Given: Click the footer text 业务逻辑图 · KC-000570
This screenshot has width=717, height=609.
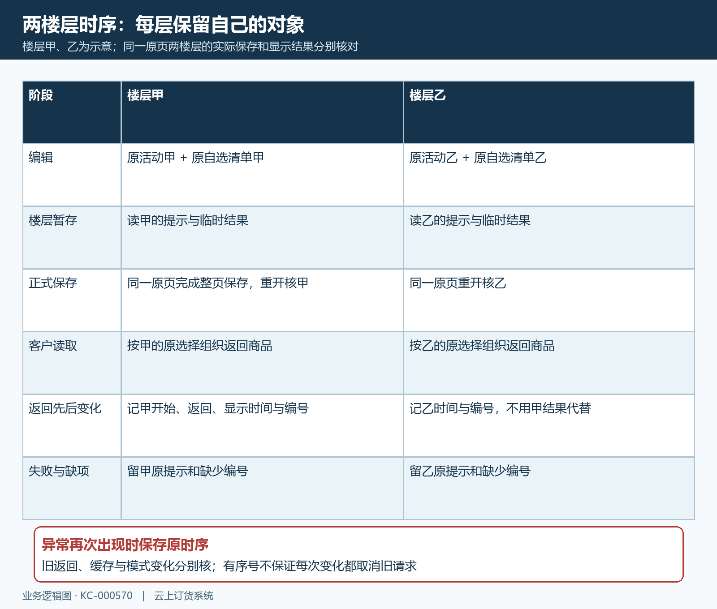Looking at the screenshot, I should click(x=78, y=596).
